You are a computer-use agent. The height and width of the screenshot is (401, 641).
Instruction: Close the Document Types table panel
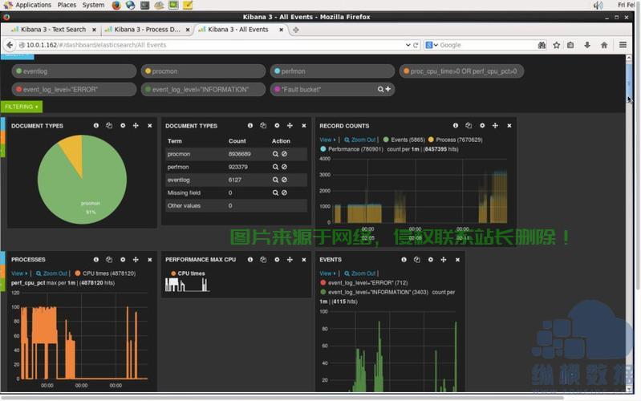tap(304, 125)
